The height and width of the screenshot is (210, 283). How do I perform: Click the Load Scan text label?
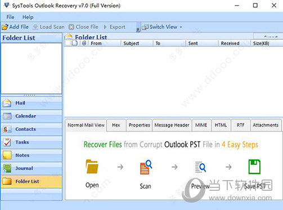52,27
